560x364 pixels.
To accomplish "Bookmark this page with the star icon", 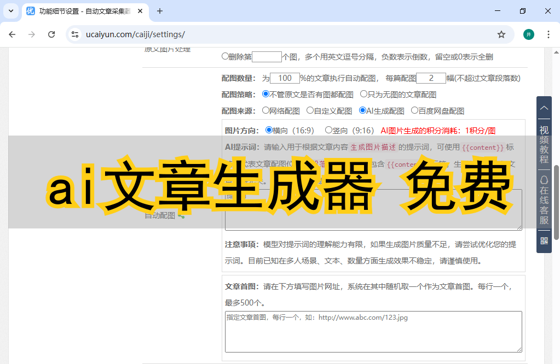I will click(501, 34).
